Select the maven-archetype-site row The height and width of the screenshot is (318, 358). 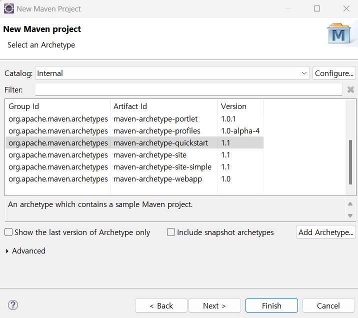pyautogui.click(x=134, y=155)
